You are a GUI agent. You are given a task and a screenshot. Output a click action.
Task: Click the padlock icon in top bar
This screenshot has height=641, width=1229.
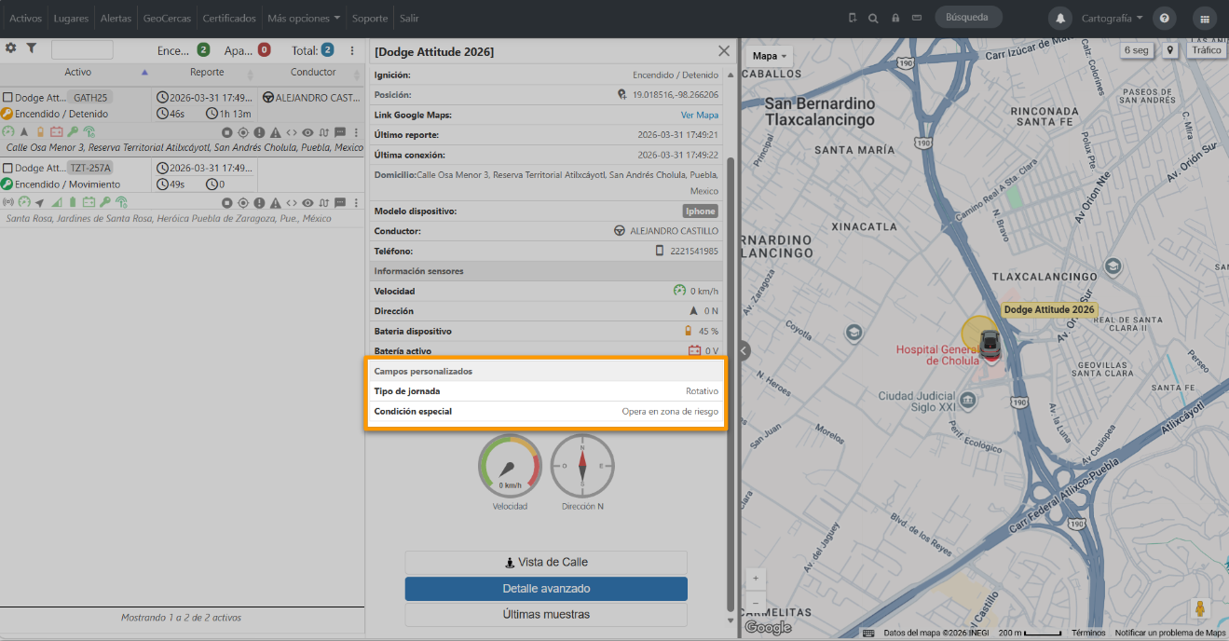click(895, 18)
